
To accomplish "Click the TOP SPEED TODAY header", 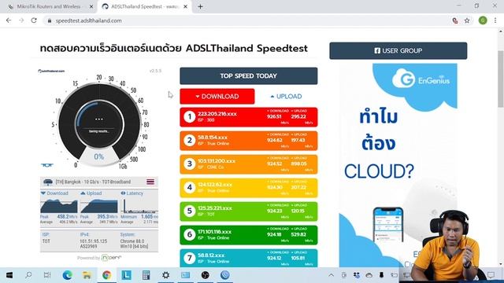I will [249, 75].
